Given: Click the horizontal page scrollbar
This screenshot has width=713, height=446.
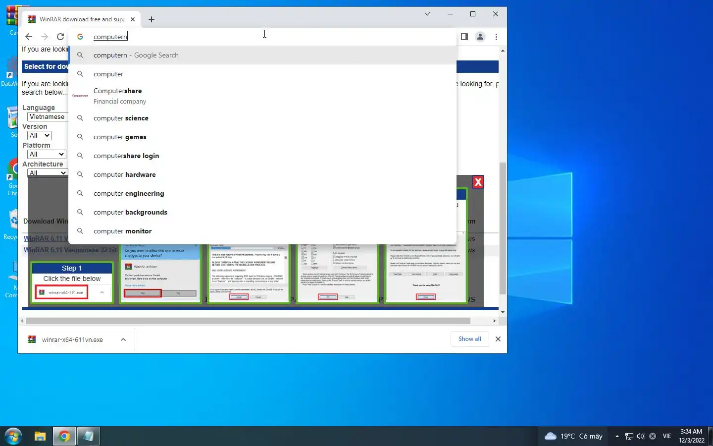Looking at the screenshot, I should [248, 321].
